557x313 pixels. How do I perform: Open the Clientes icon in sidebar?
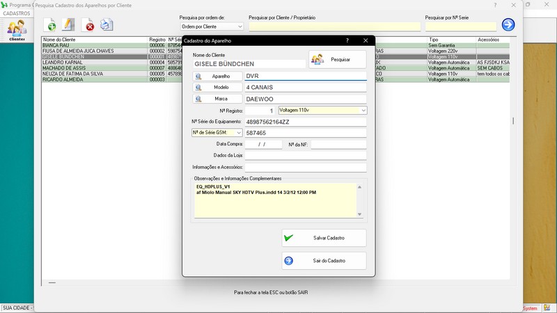coord(17,30)
